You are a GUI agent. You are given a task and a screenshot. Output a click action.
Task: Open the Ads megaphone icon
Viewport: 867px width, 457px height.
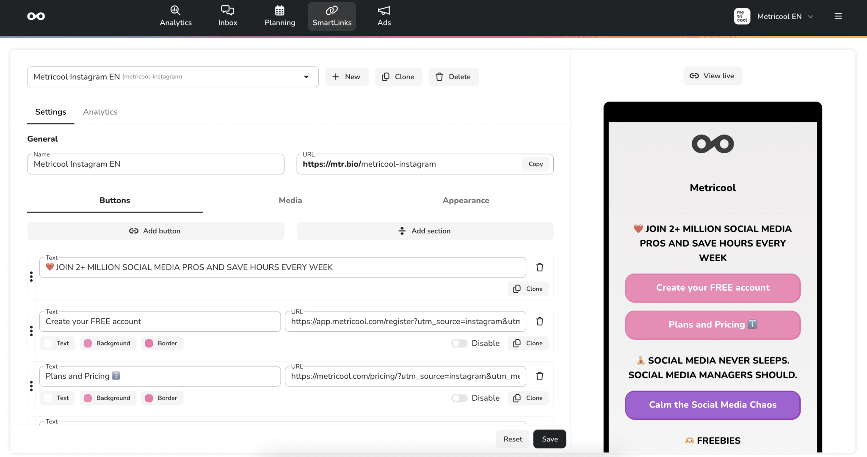tap(384, 10)
